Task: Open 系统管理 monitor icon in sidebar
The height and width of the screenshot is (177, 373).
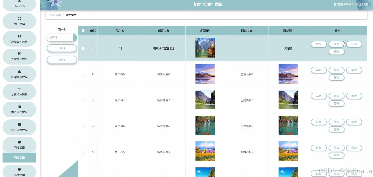Action: click(19, 170)
